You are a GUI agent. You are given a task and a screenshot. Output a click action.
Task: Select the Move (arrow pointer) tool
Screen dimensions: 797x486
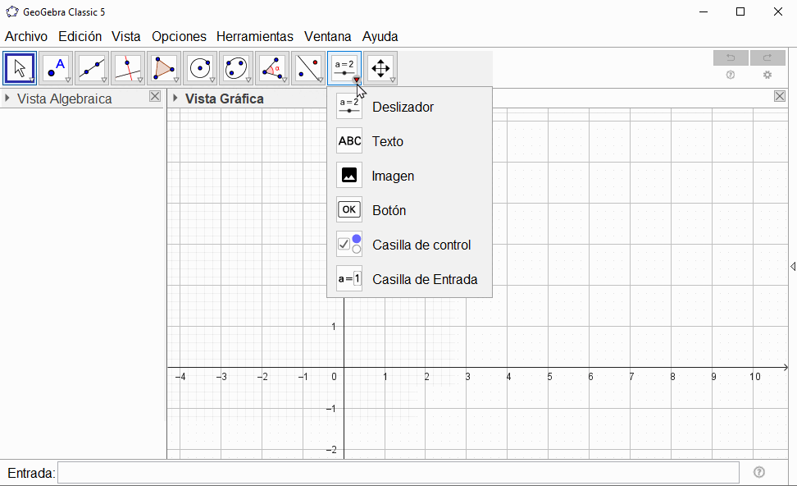point(20,68)
